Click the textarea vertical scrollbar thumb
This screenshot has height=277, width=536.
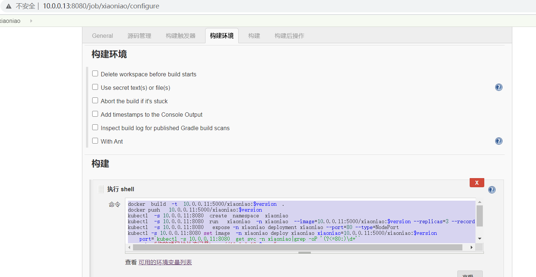[480, 216]
